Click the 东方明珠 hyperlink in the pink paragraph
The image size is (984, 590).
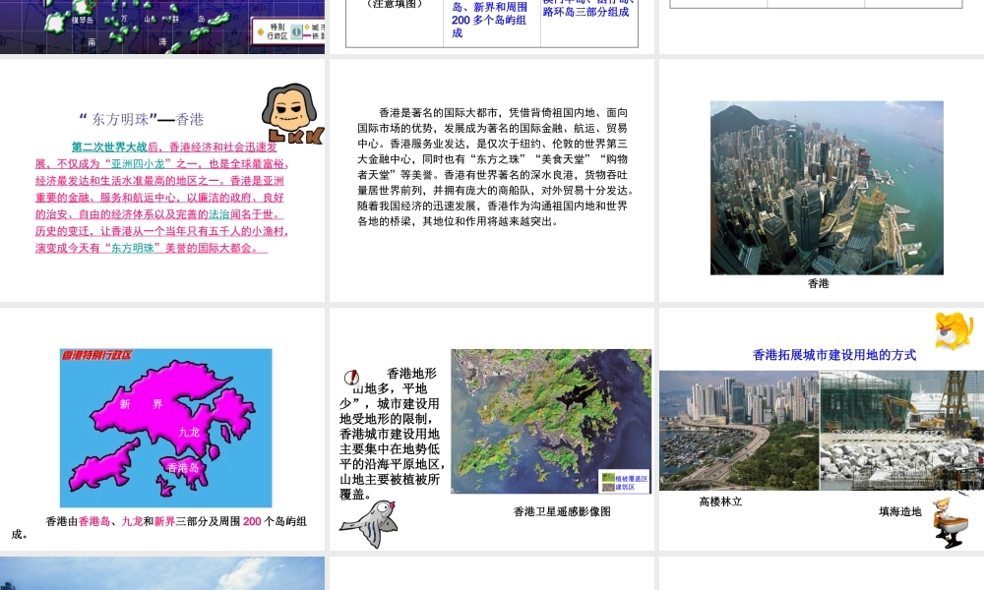[133, 248]
